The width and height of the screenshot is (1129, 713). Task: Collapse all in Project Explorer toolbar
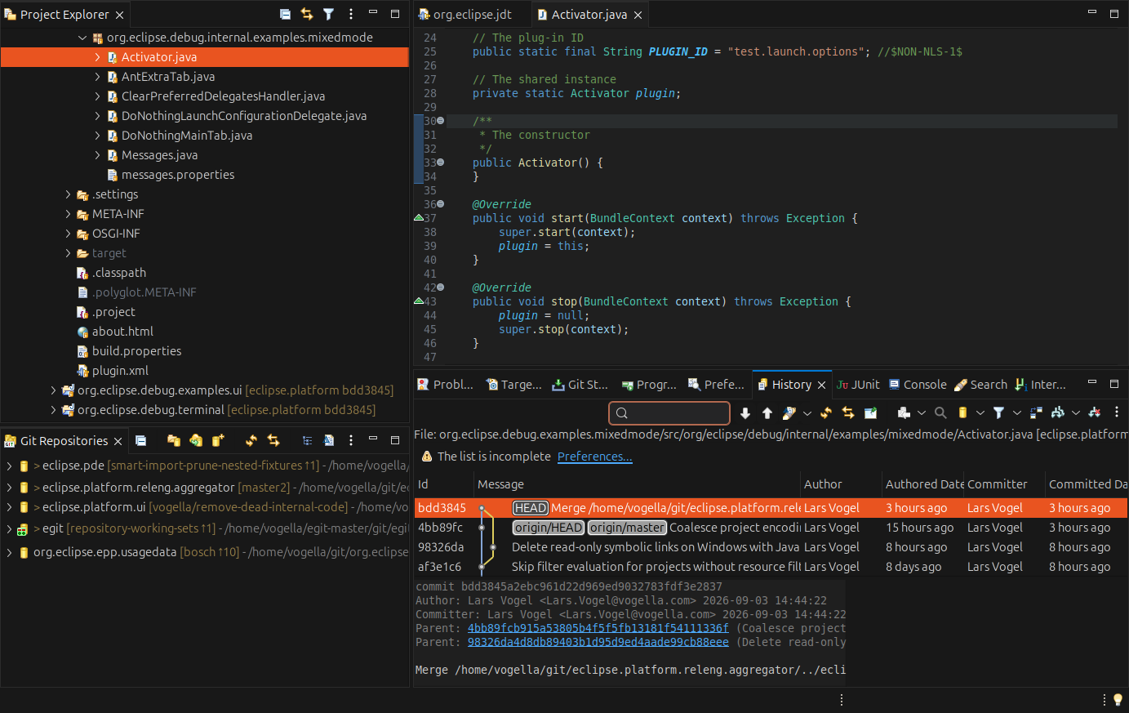click(x=285, y=14)
